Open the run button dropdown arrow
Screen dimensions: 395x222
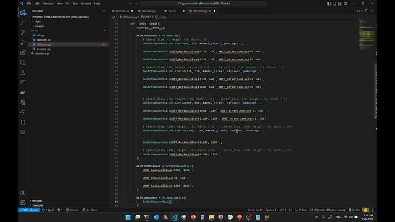362,11
